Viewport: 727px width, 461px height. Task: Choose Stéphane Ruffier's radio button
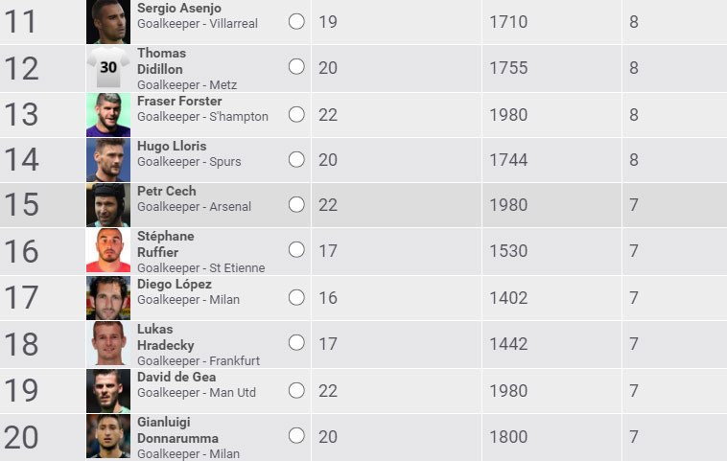pyautogui.click(x=296, y=250)
